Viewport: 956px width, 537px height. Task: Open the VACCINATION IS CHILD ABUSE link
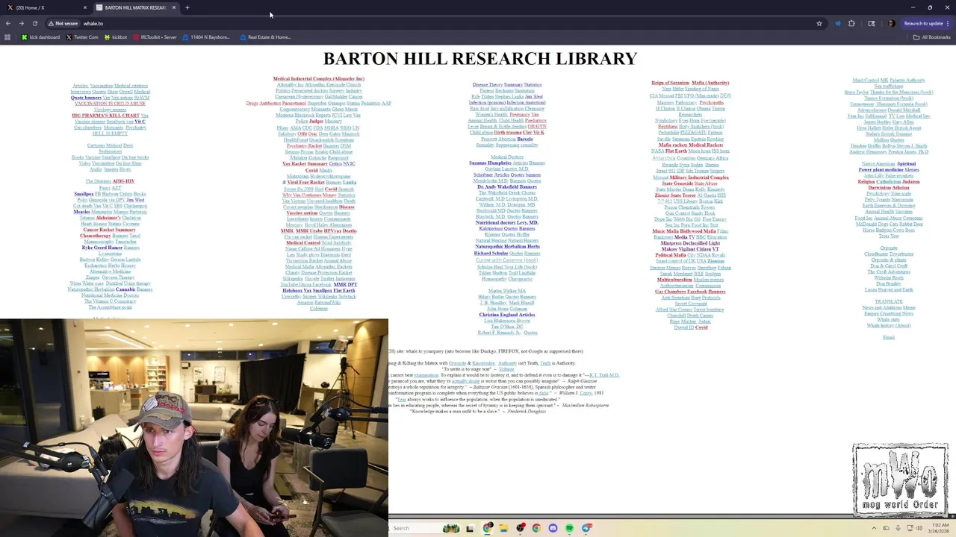pos(110,104)
